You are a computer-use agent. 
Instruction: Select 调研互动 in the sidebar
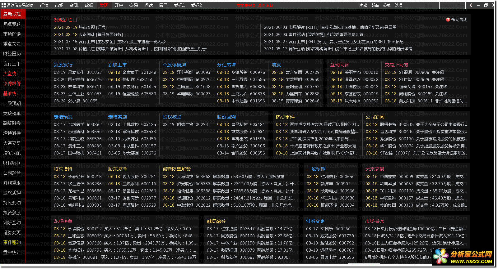point(12,222)
